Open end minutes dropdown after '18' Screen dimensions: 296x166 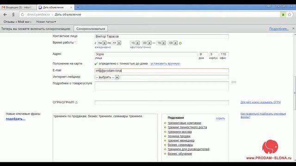coord(173,43)
